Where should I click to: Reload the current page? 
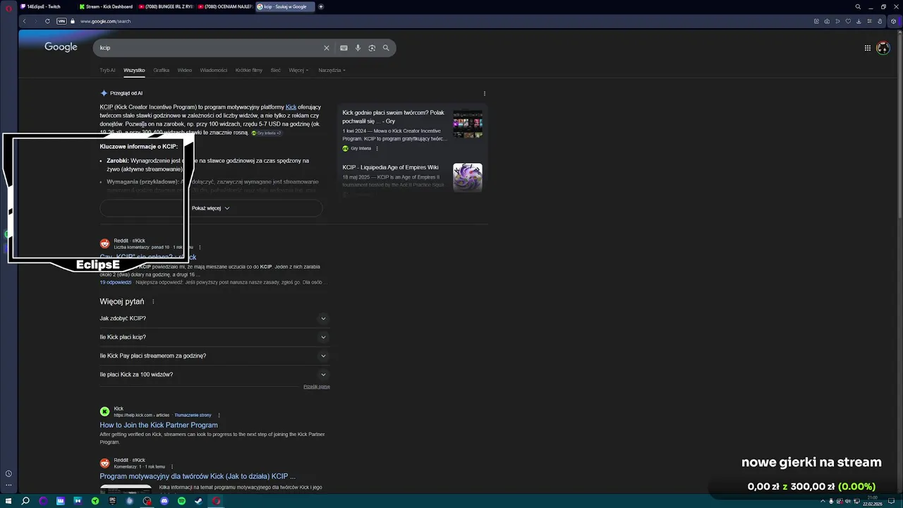pos(47,21)
